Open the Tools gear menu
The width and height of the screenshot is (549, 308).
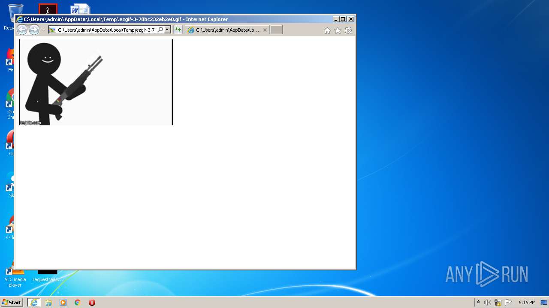[x=348, y=30]
